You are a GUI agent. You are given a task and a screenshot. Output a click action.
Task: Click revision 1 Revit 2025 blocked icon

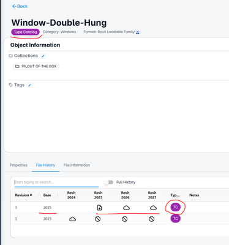(98, 219)
